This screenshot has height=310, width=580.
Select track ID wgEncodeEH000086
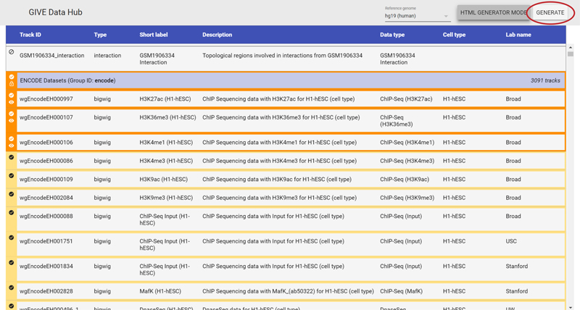coord(46,161)
